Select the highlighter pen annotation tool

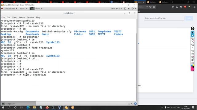[193, 39]
